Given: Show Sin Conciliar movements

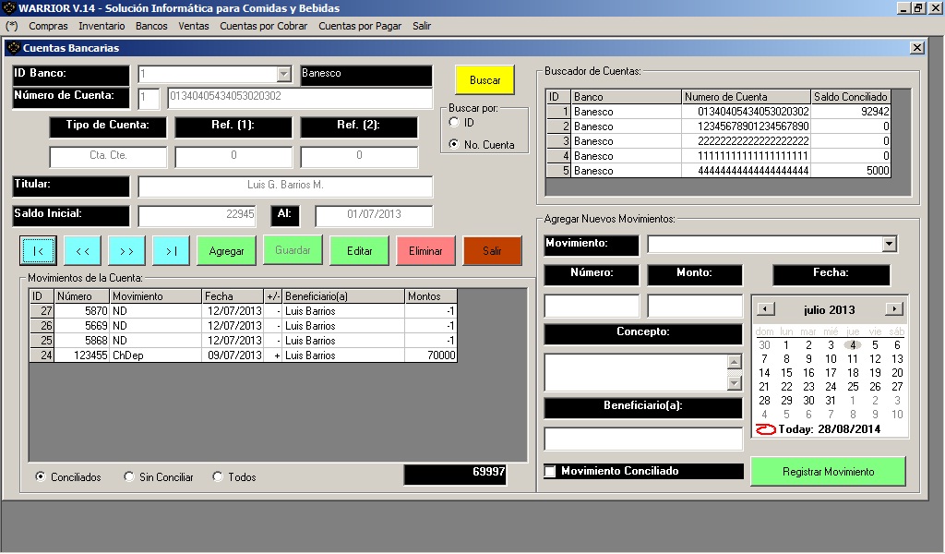Looking at the screenshot, I should click(x=129, y=477).
